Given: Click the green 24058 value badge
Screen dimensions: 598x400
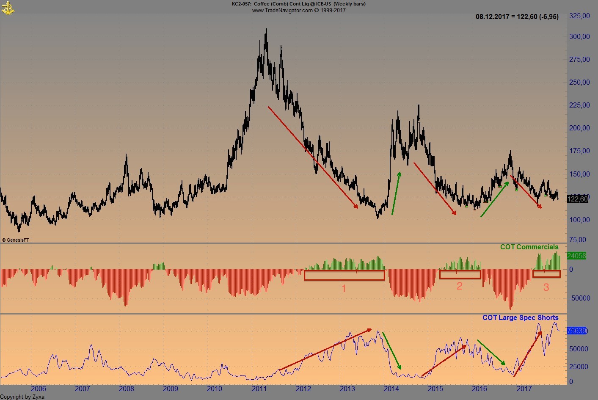Looking at the screenshot, I should tap(576, 256).
